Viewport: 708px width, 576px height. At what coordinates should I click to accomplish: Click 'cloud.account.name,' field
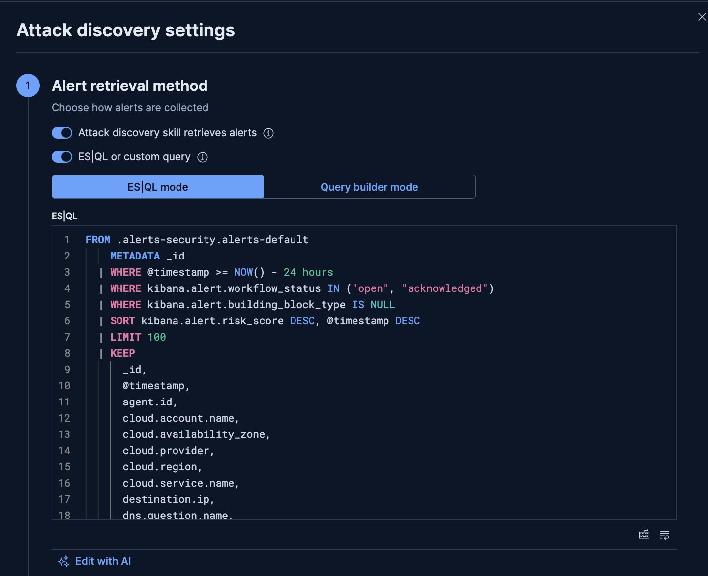[x=181, y=418]
